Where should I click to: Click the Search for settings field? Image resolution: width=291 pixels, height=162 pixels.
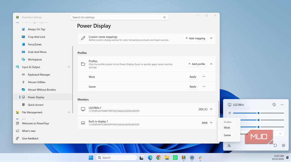119,17
